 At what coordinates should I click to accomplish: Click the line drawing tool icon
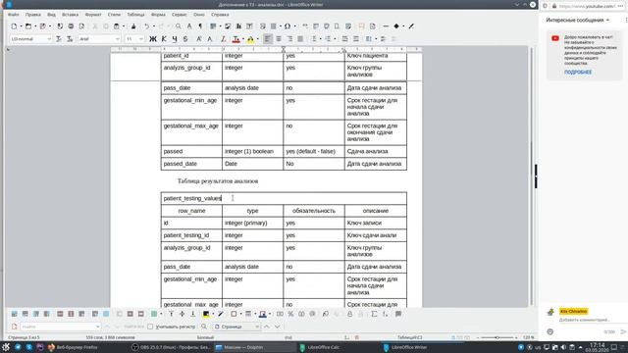click(x=386, y=26)
